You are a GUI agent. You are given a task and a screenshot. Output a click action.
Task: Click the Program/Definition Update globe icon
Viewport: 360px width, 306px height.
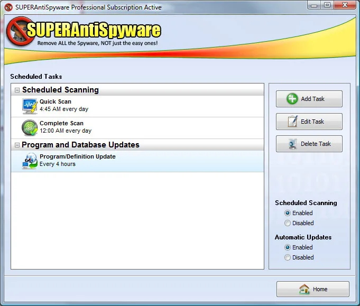30,161
